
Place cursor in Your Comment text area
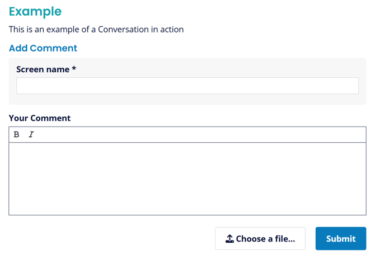pyautogui.click(x=187, y=179)
